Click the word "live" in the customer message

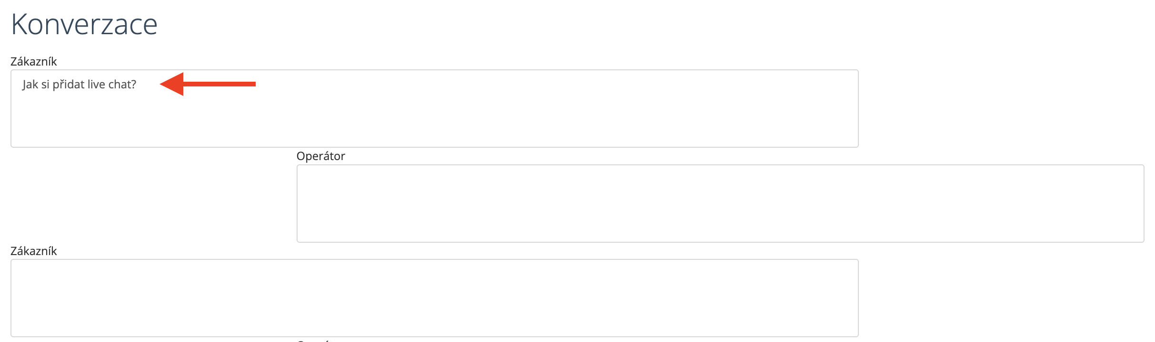coord(96,85)
